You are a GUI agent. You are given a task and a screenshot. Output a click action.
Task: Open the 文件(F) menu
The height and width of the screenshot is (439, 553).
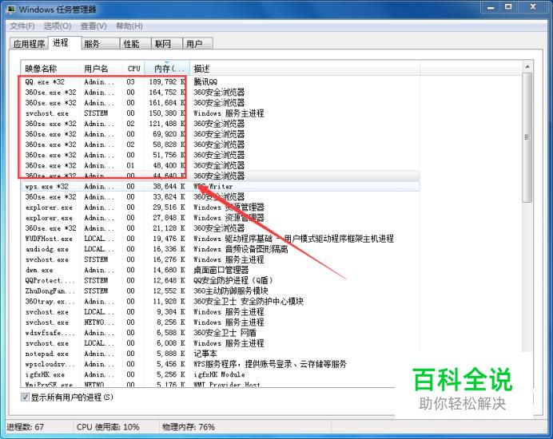(22, 26)
